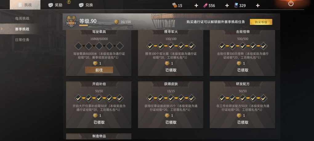Add more orange ticket currency with plus
The image size is (314, 141).
pyautogui.click(x=196, y=6)
